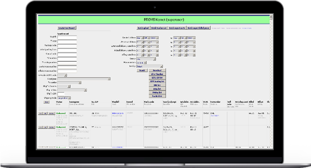This screenshot has width=311, height=168.
Task: Open the Create date from month dropdown
Action: coord(140,38)
